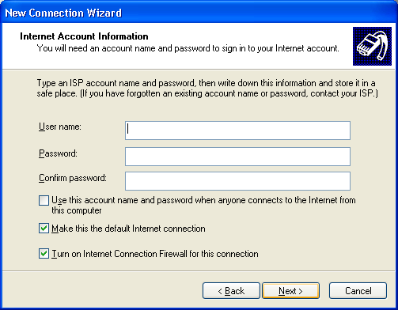
Task: Click the 'Password:' label text
Action: click(58, 153)
